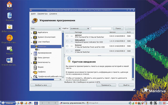Click the Applications category star icon

click(35, 33)
